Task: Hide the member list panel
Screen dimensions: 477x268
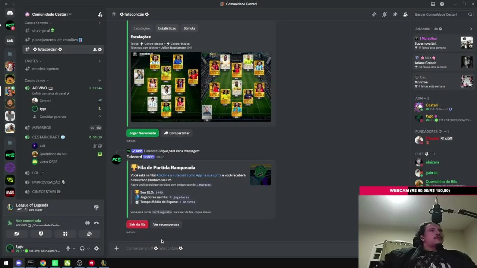Action: click(x=405, y=15)
